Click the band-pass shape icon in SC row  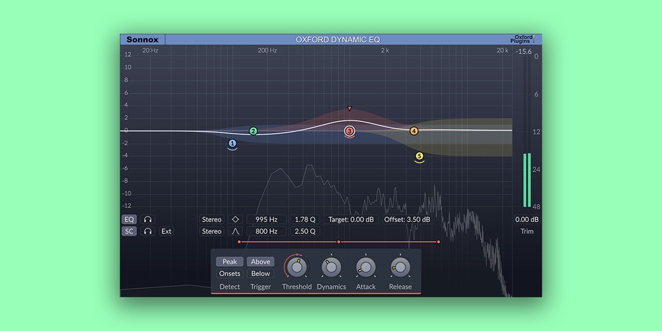236,231
